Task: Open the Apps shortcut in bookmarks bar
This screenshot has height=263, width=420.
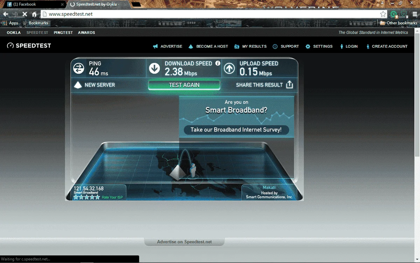Action: coord(10,23)
